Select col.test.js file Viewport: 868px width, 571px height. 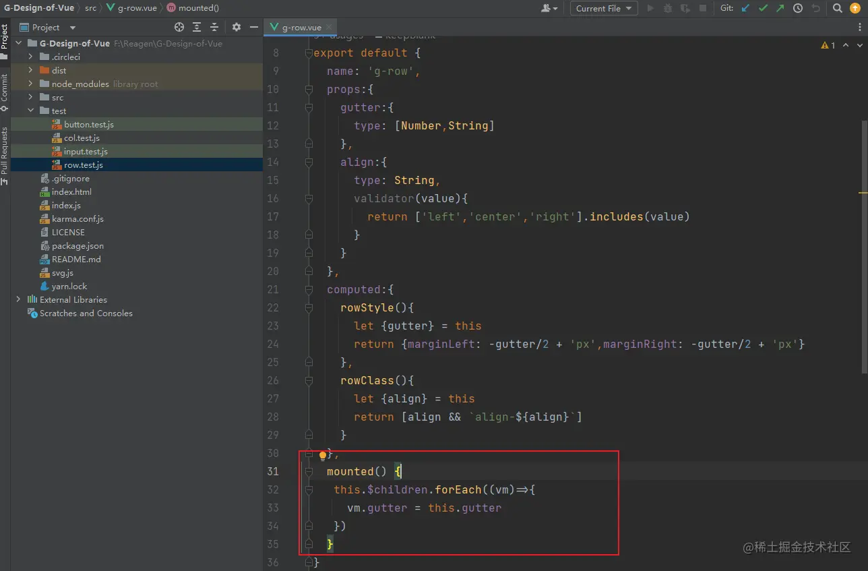point(82,138)
